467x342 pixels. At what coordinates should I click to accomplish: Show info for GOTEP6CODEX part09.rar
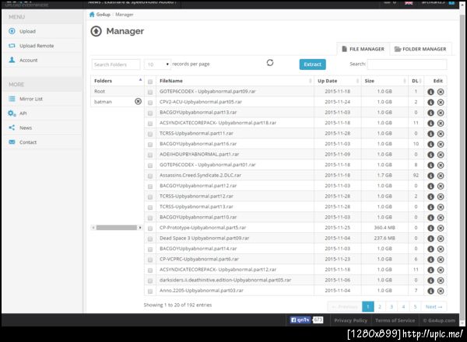430,92
